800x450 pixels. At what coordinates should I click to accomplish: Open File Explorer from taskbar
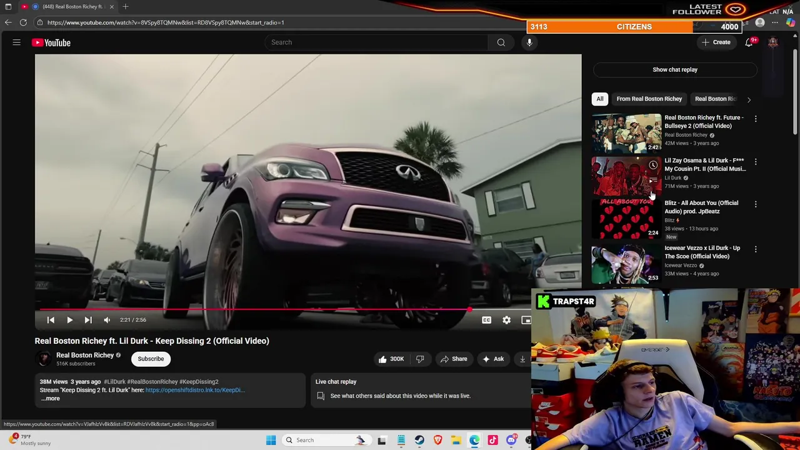456,440
